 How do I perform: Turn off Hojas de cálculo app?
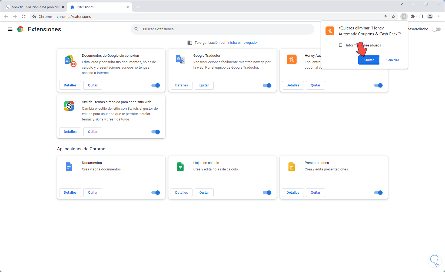tap(267, 193)
